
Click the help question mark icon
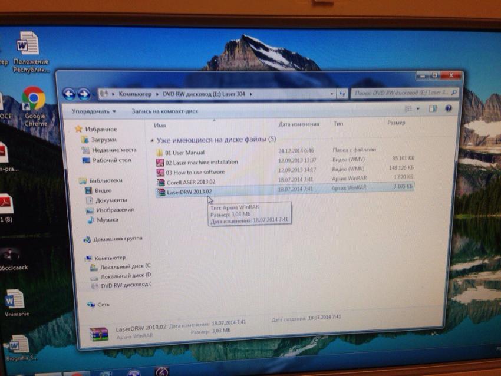click(448, 108)
